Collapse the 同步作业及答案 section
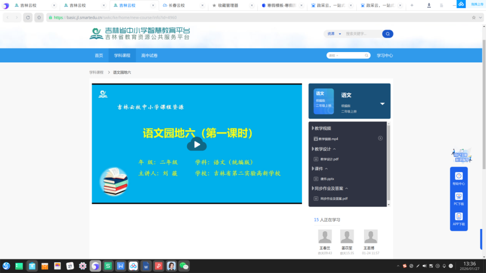 point(346,188)
